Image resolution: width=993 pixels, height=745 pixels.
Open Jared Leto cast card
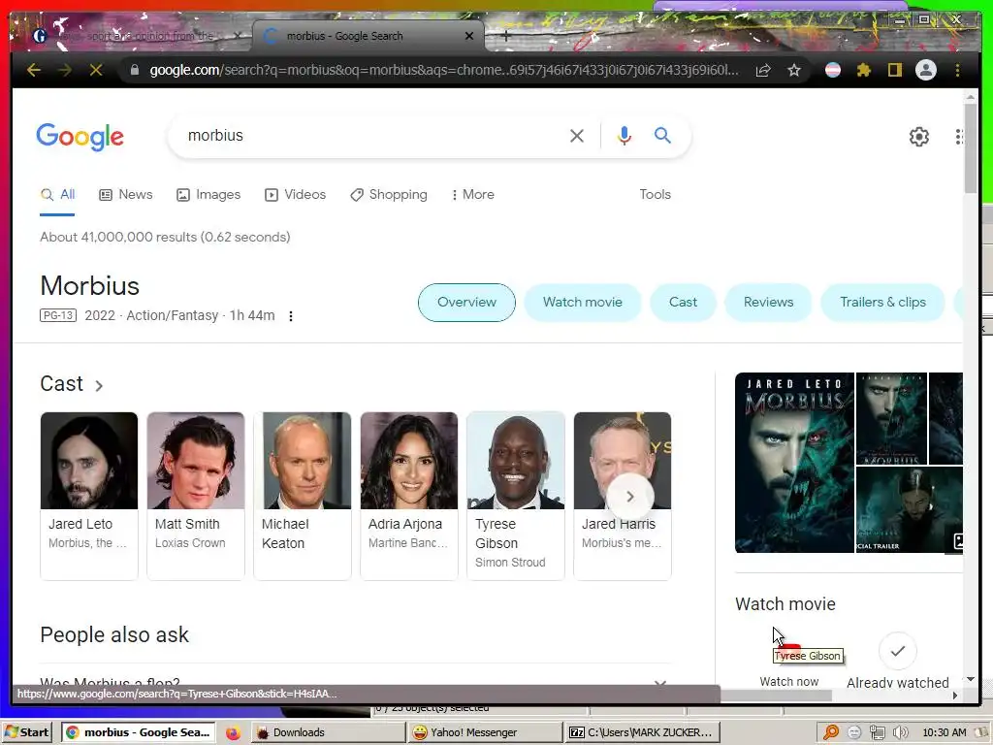click(88, 496)
